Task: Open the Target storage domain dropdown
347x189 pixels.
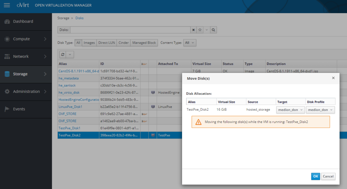Action: [290, 110]
